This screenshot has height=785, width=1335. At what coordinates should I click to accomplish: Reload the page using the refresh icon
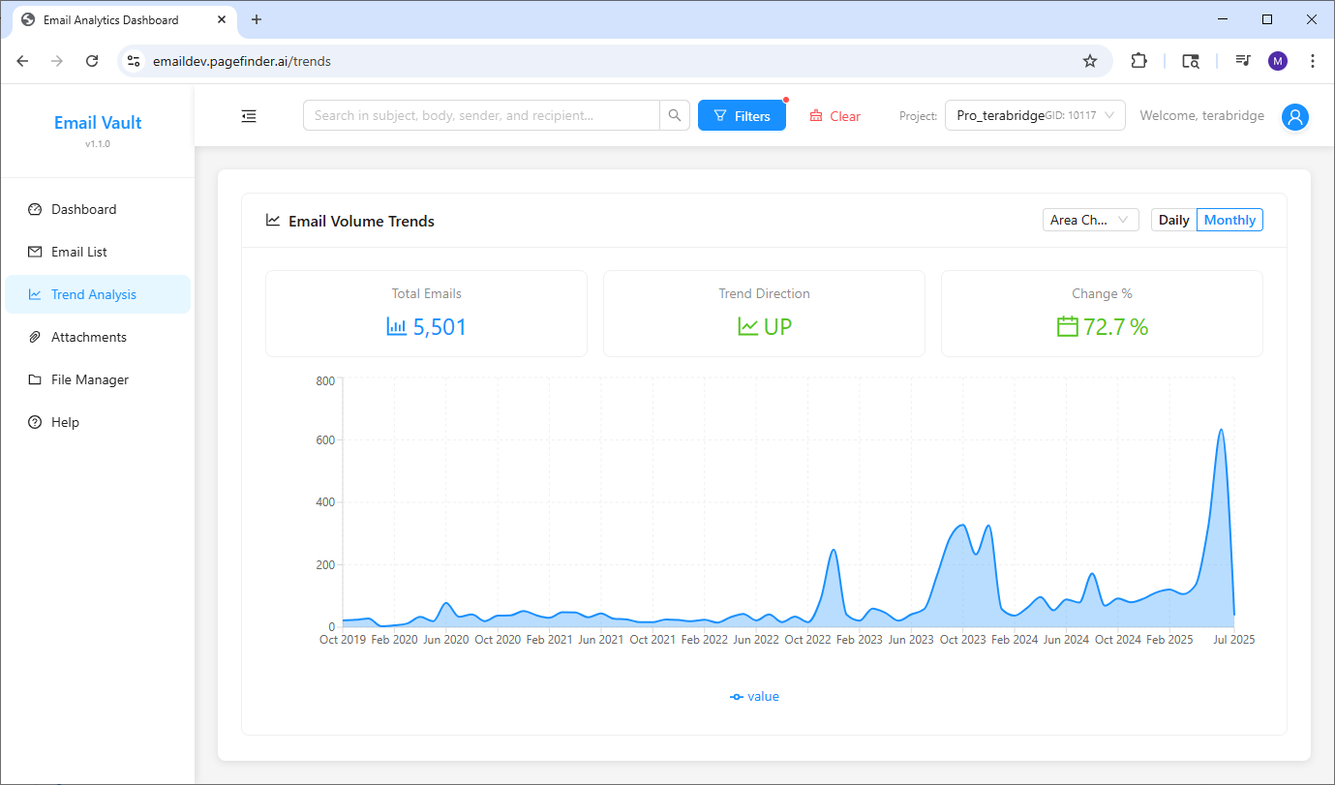click(x=92, y=61)
